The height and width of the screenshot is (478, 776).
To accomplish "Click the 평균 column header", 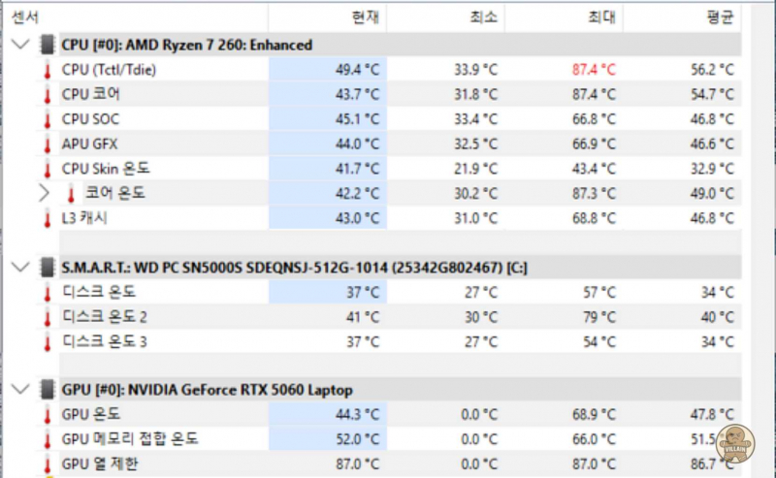I will (719, 16).
